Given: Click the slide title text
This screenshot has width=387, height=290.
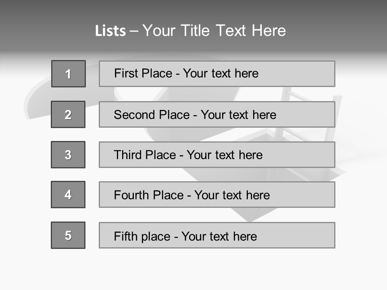Looking at the screenshot, I should tap(190, 31).
